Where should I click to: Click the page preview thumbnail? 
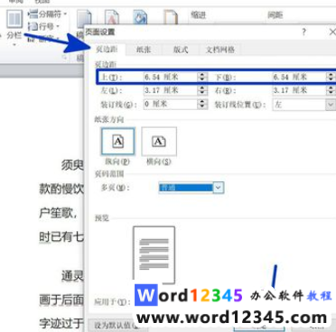click(x=154, y=255)
